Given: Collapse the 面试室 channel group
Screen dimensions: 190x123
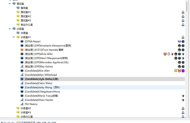Looking at the screenshot, I should 10,4.
